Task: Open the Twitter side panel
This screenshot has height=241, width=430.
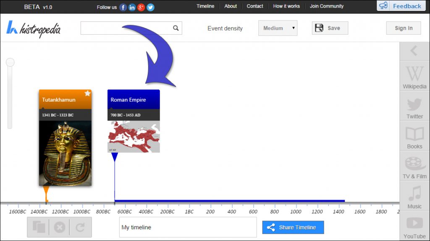Action: tap(414, 107)
